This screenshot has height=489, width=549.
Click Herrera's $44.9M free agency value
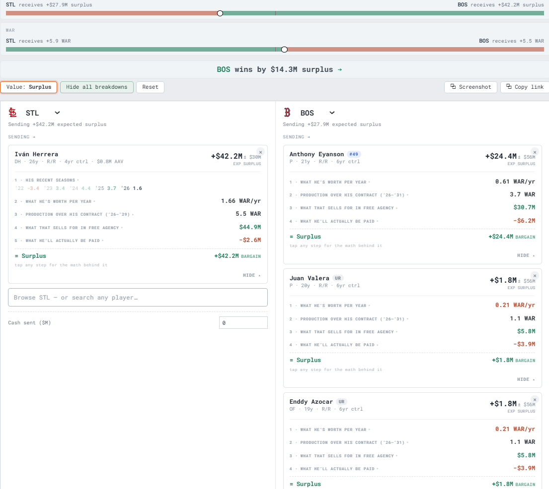(250, 227)
